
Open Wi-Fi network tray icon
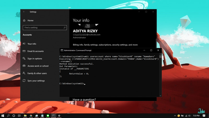[x=186, y=116]
